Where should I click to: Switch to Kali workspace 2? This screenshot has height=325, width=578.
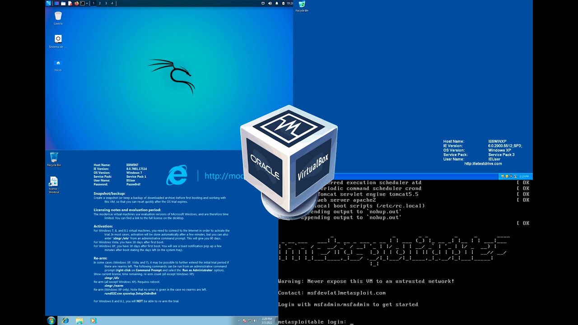tap(100, 3)
